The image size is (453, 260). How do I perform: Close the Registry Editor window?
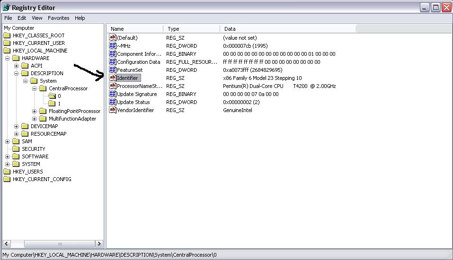point(446,8)
